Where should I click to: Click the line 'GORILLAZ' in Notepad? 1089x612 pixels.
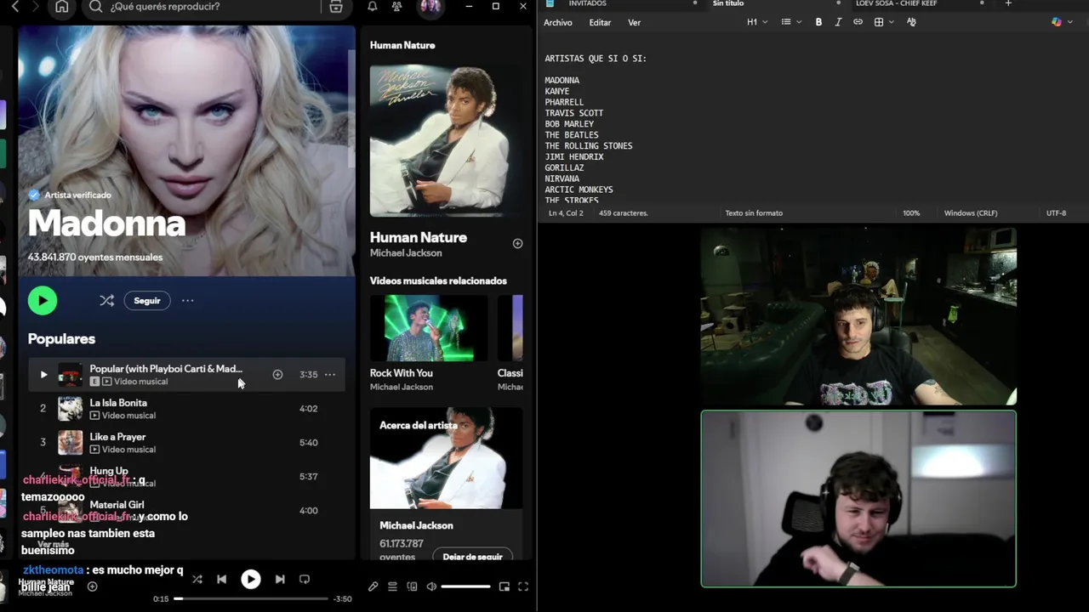[565, 168]
